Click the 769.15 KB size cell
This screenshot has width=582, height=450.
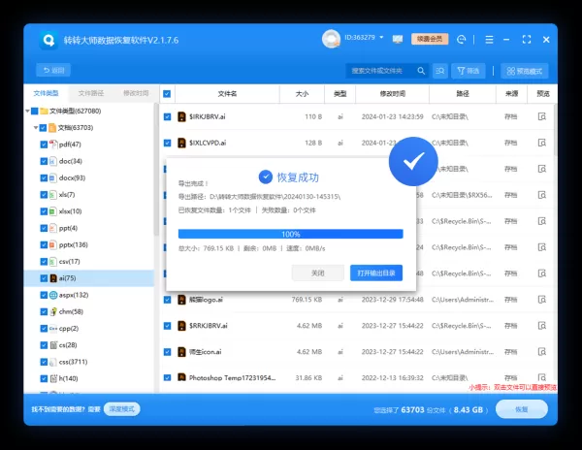(307, 300)
